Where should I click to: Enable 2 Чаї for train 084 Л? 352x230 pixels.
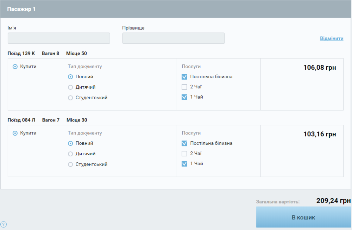[184, 154]
